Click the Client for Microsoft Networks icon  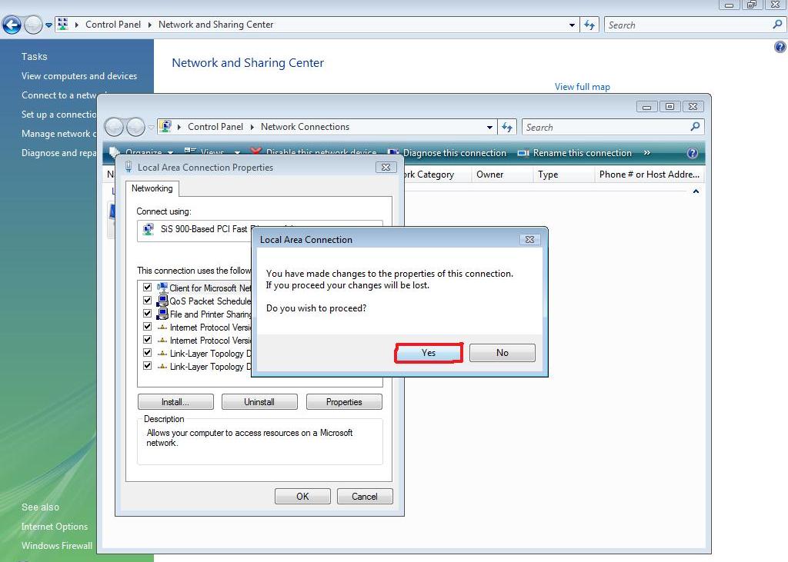[x=162, y=288]
